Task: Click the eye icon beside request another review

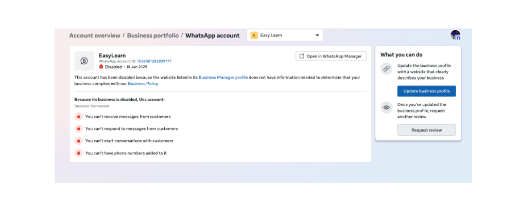Action: [x=386, y=107]
